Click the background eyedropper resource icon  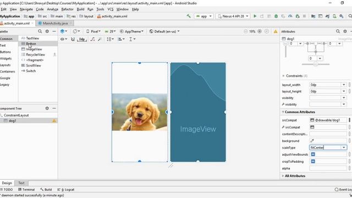[x=312, y=141]
